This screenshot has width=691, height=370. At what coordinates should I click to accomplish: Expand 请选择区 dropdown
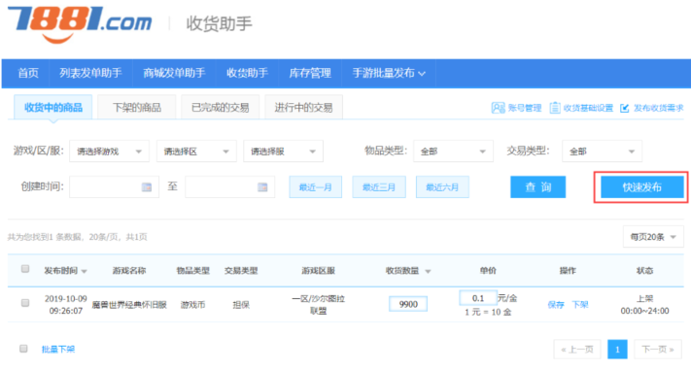tap(196, 151)
